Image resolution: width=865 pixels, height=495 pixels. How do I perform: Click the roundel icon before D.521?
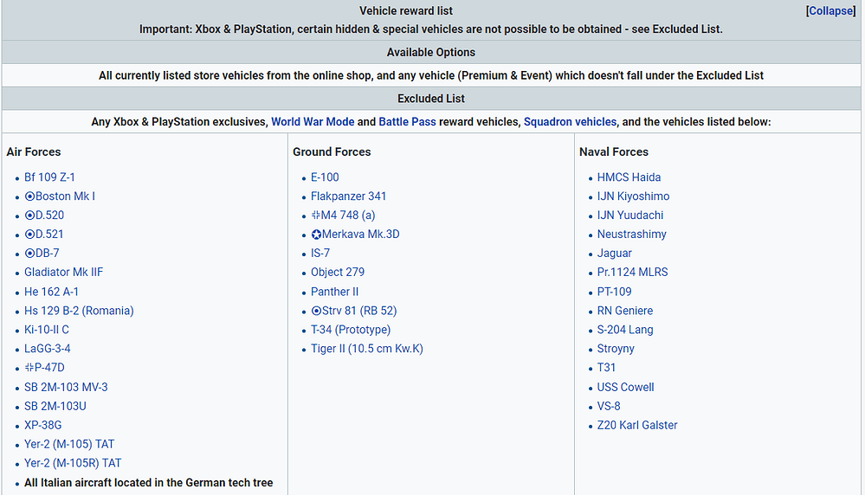[x=29, y=235]
